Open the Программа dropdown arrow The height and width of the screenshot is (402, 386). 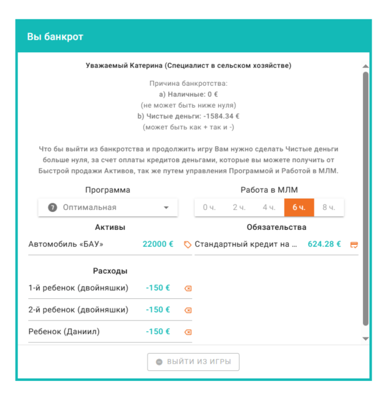tap(166, 208)
